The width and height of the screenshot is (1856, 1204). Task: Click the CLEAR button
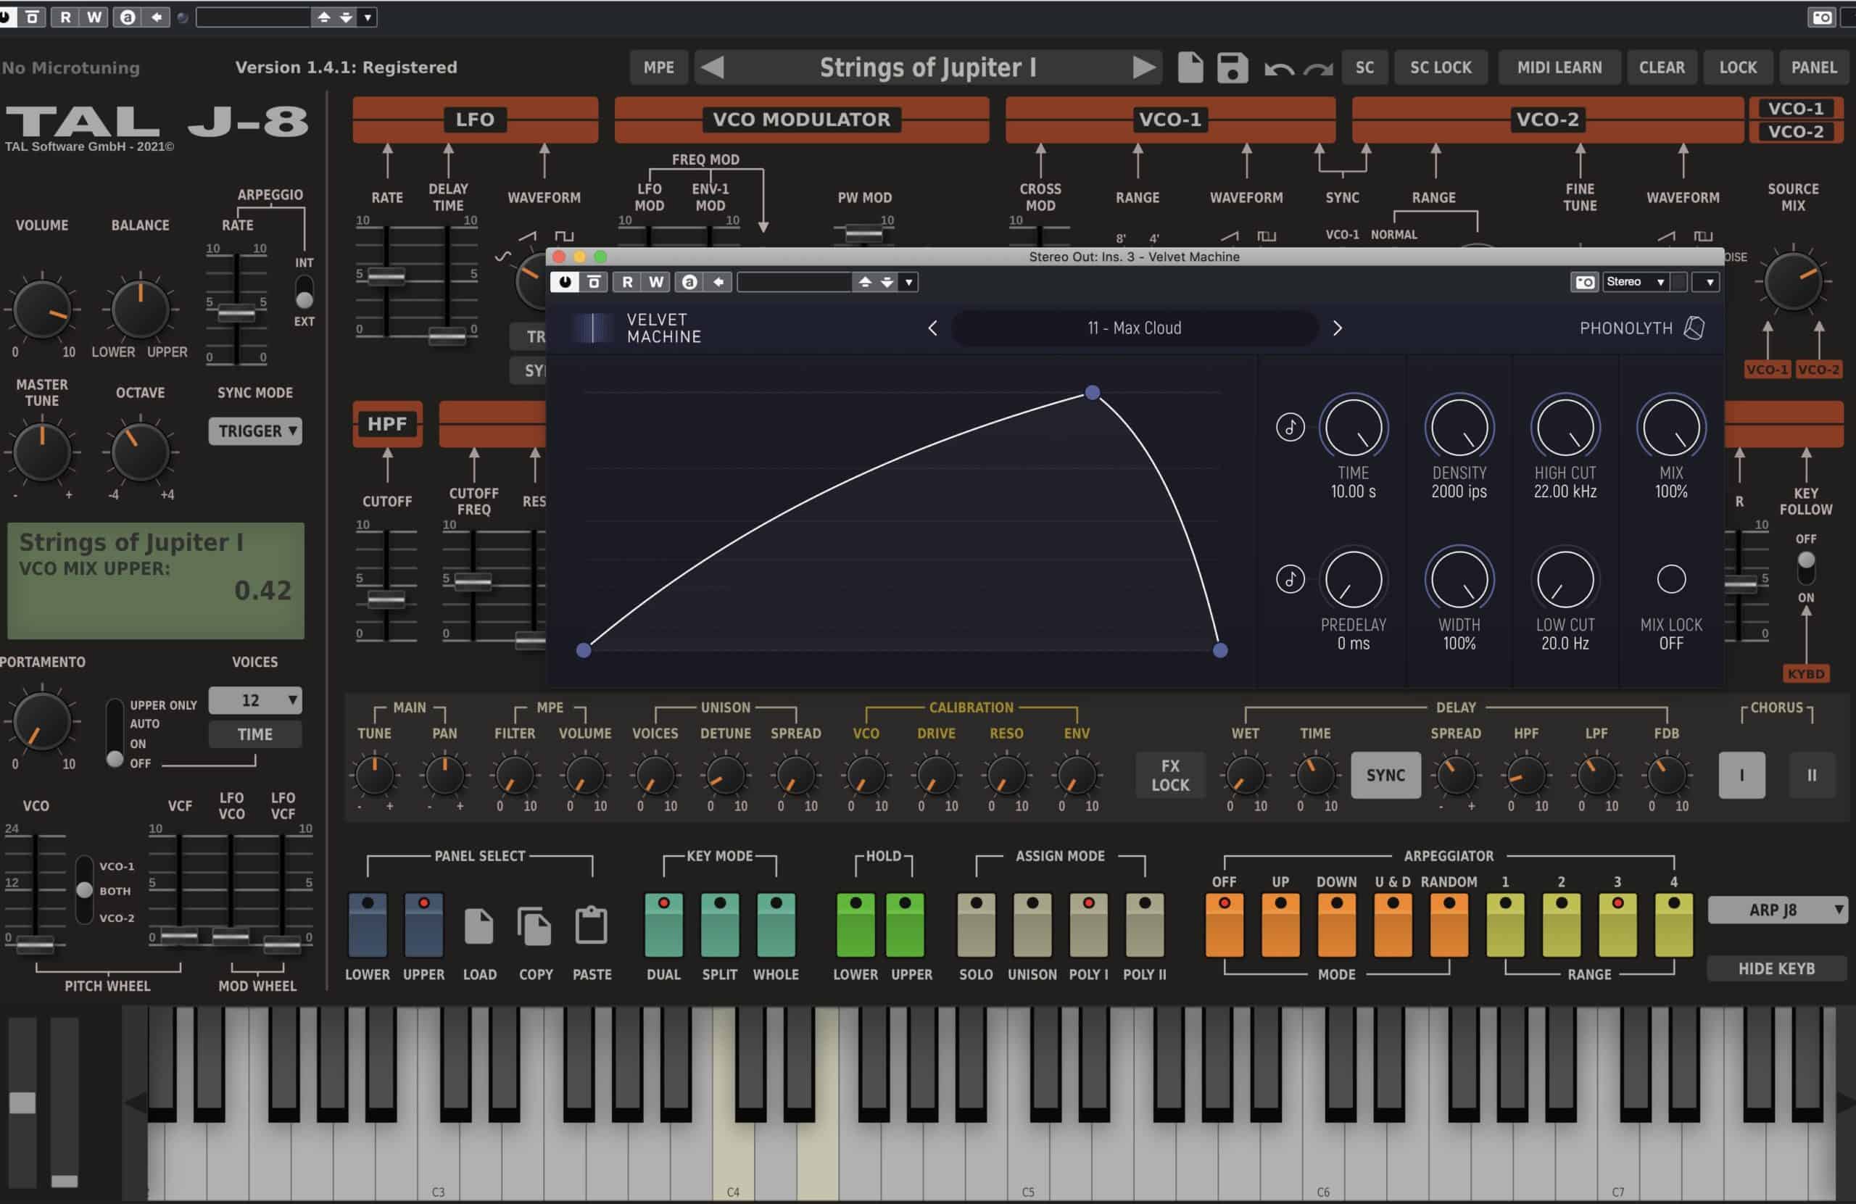[x=1661, y=67]
